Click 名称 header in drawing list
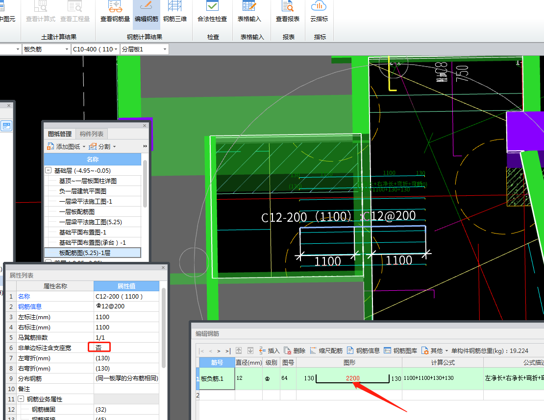The width and height of the screenshot is (544, 420). 93,160
